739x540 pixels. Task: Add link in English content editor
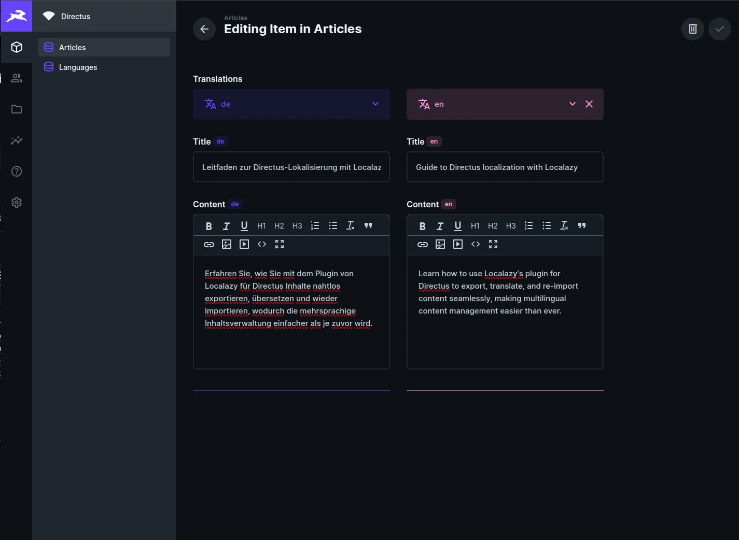tap(423, 244)
